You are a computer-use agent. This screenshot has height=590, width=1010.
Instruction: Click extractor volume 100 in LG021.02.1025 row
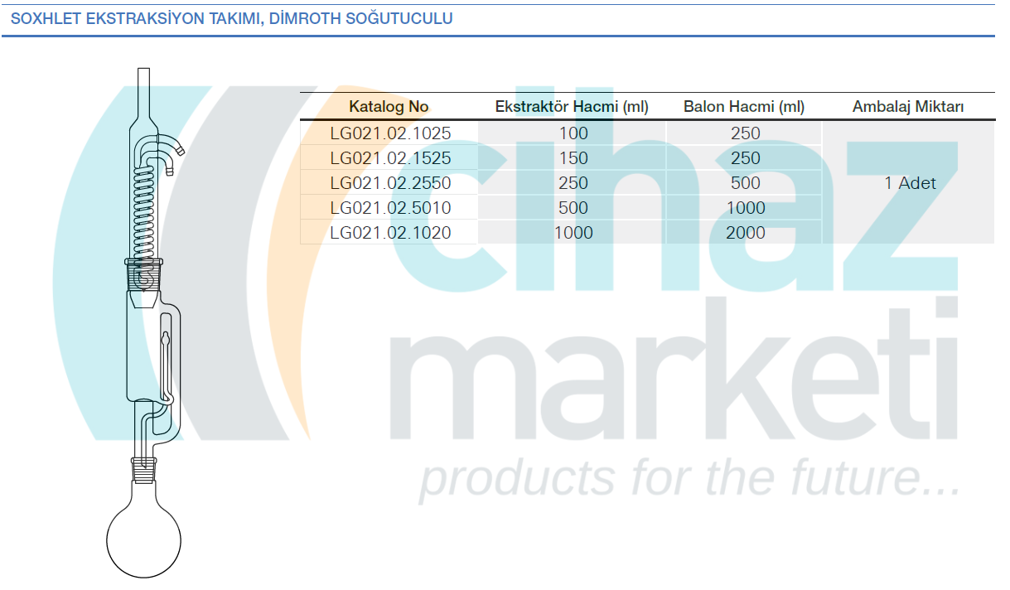point(573,133)
